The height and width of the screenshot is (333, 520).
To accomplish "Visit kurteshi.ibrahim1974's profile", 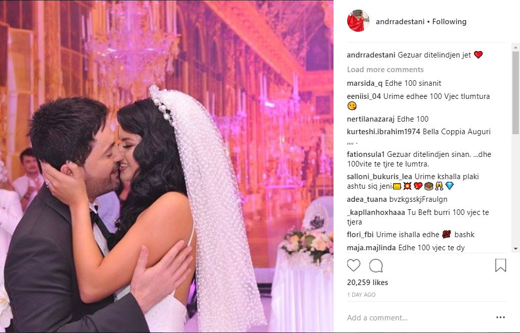I will [384, 131].
